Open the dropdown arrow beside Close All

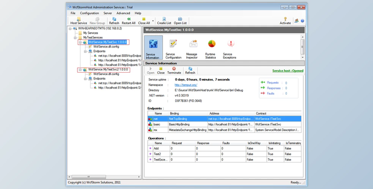[153, 21]
